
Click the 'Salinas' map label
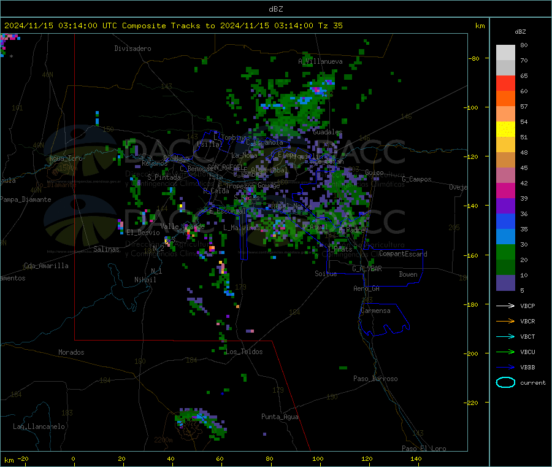pos(106,249)
